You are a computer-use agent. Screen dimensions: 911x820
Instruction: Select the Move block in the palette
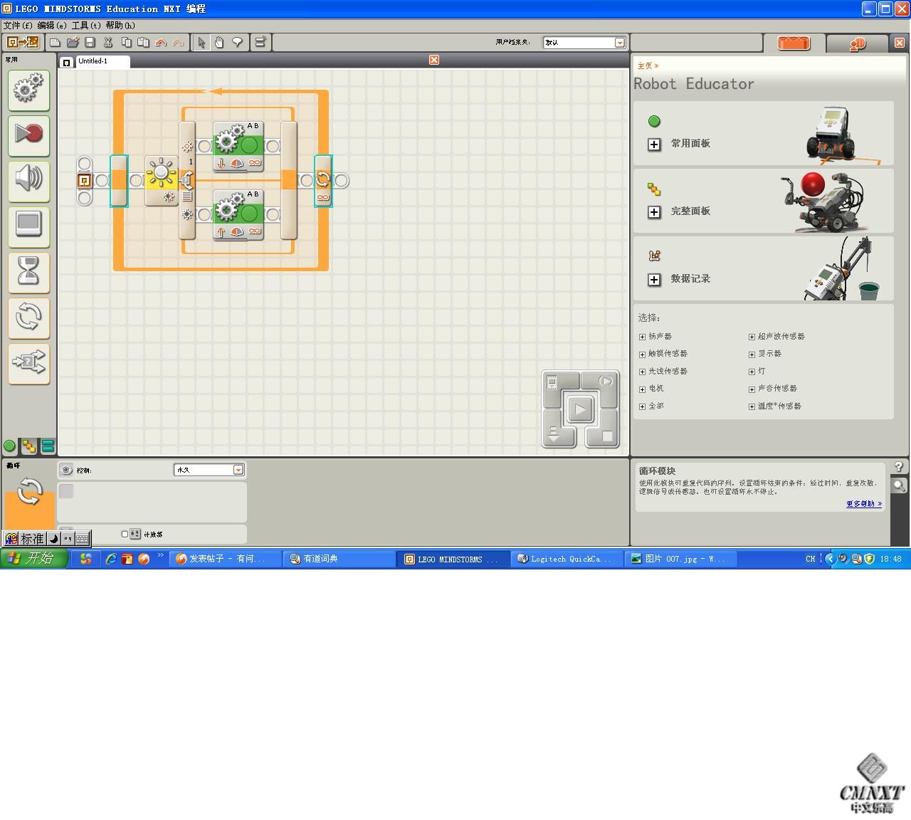(x=28, y=90)
